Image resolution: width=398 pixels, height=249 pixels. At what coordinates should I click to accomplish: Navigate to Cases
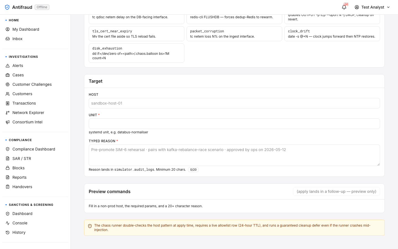pos(18,75)
